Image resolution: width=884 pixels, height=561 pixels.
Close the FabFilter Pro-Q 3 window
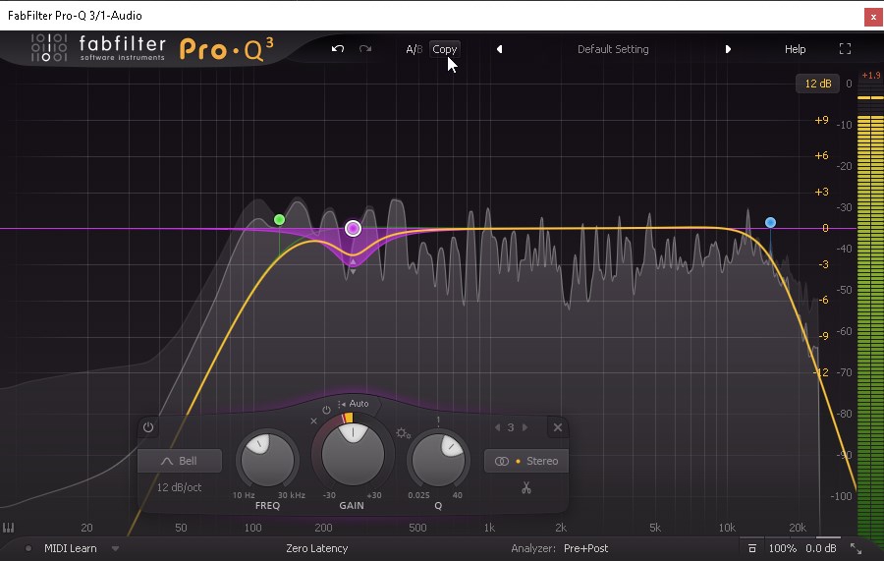pos(873,17)
